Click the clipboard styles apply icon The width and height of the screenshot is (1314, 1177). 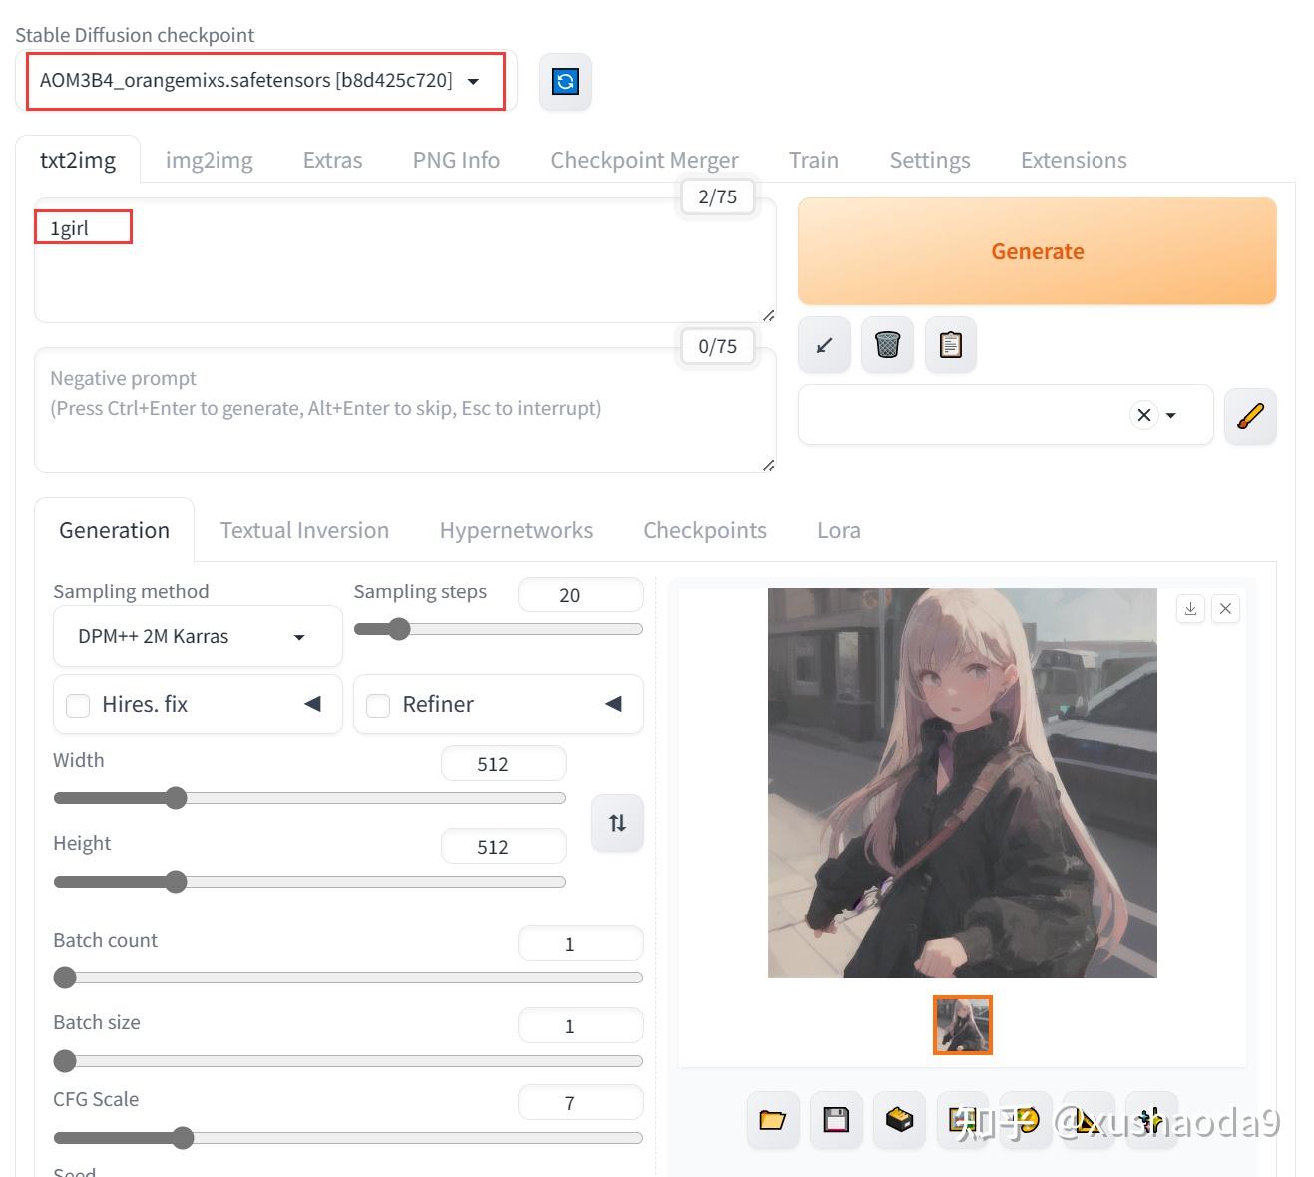[950, 345]
